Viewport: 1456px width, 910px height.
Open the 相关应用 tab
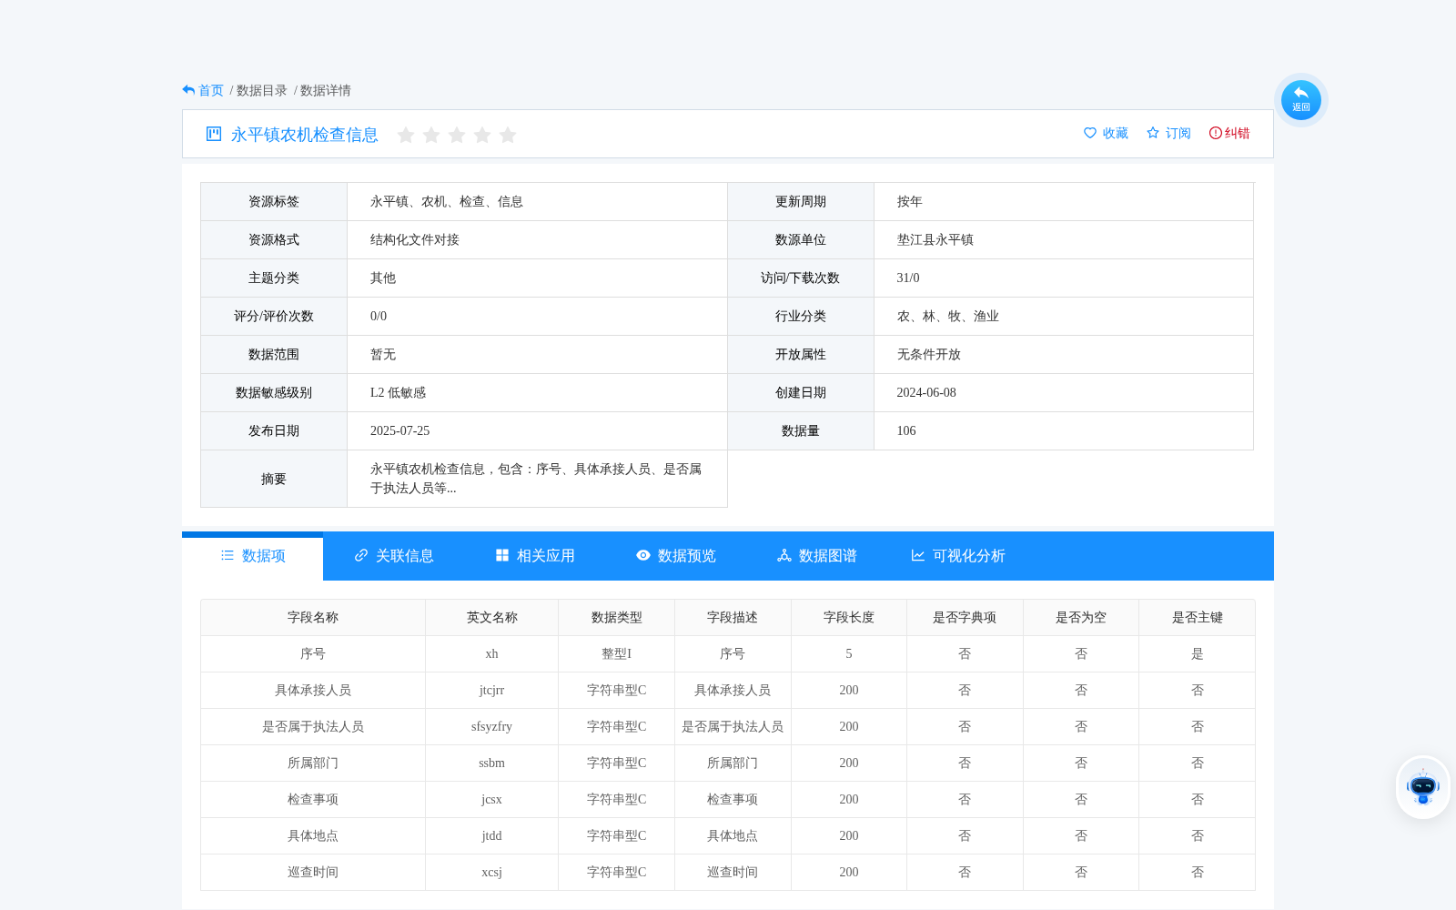tap(535, 556)
